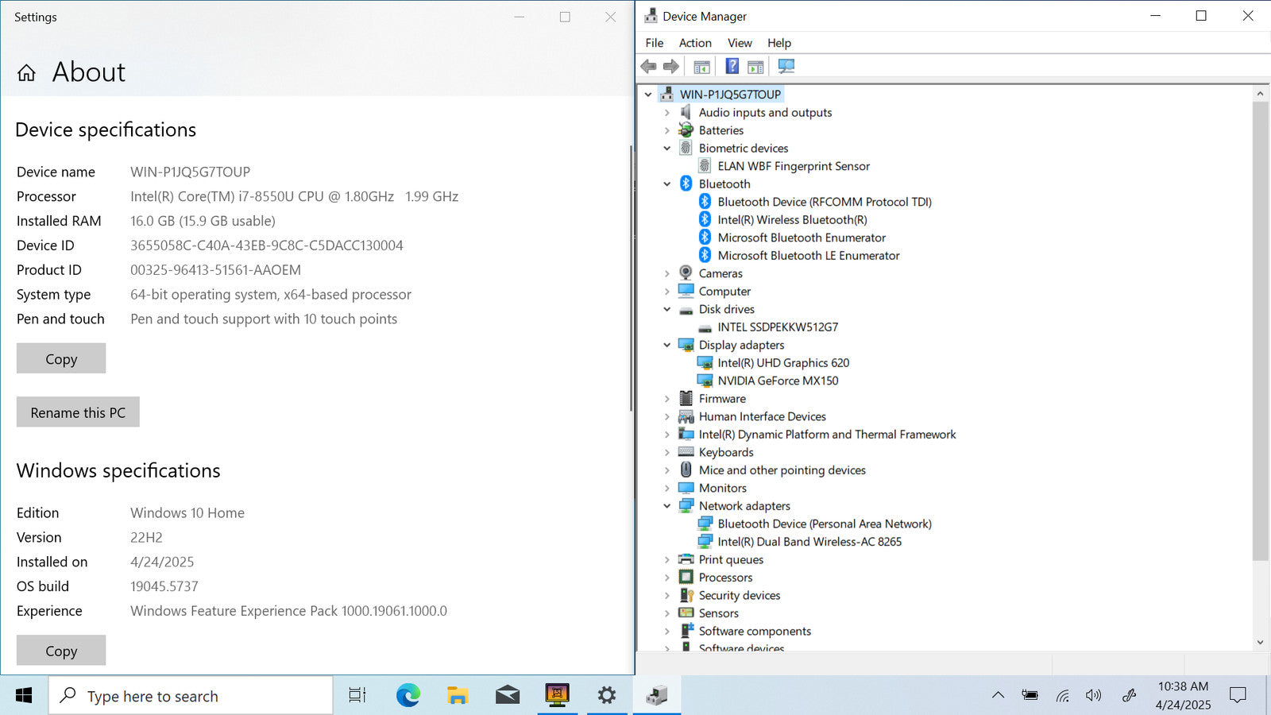Open the Windows Start menu
Screen dimensions: 1271x715
coord(24,696)
